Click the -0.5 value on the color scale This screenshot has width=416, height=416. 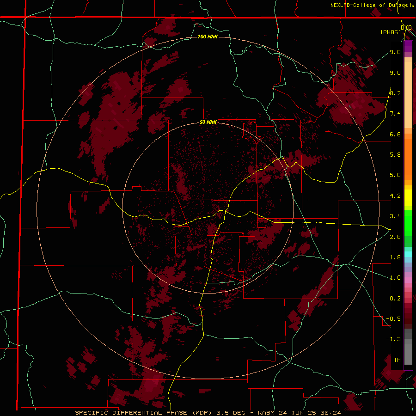tap(393, 319)
